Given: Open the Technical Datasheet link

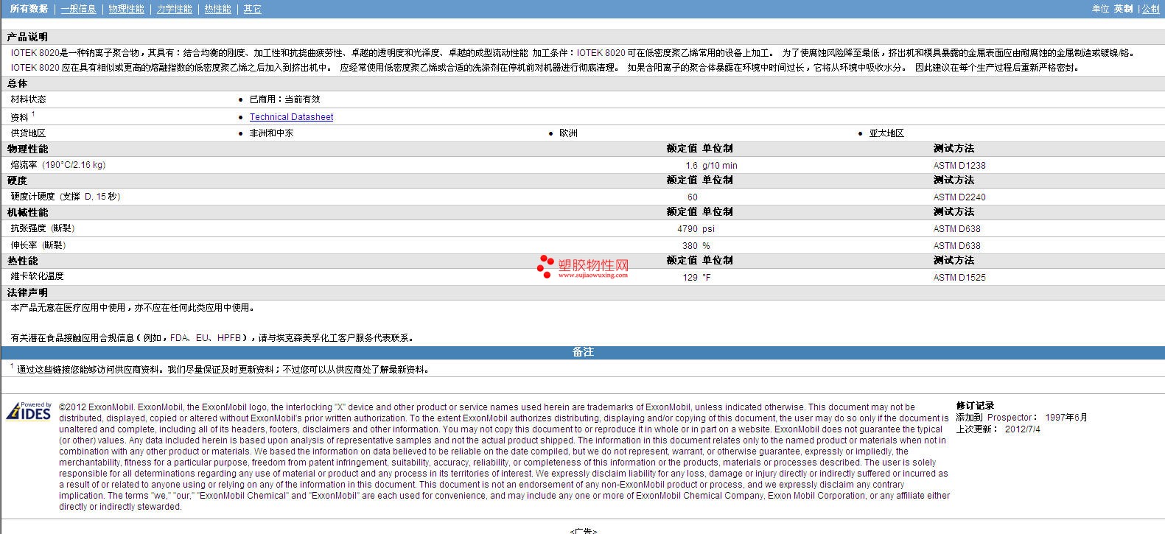Looking at the screenshot, I should [291, 117].
